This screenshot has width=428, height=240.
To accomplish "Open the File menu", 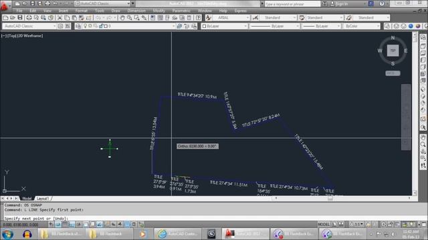I will [19, 11].
